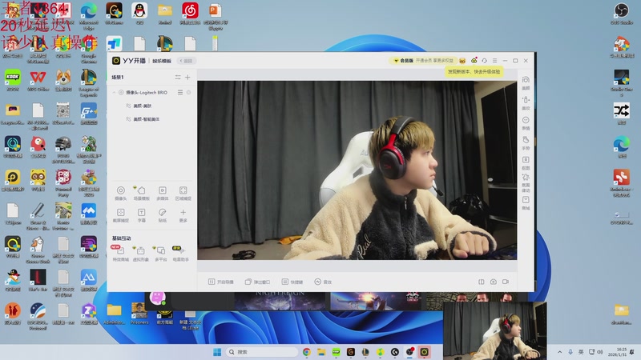Open File Explorer from the taskbar
Screen dimensions: 641x360
coord(321,352)
